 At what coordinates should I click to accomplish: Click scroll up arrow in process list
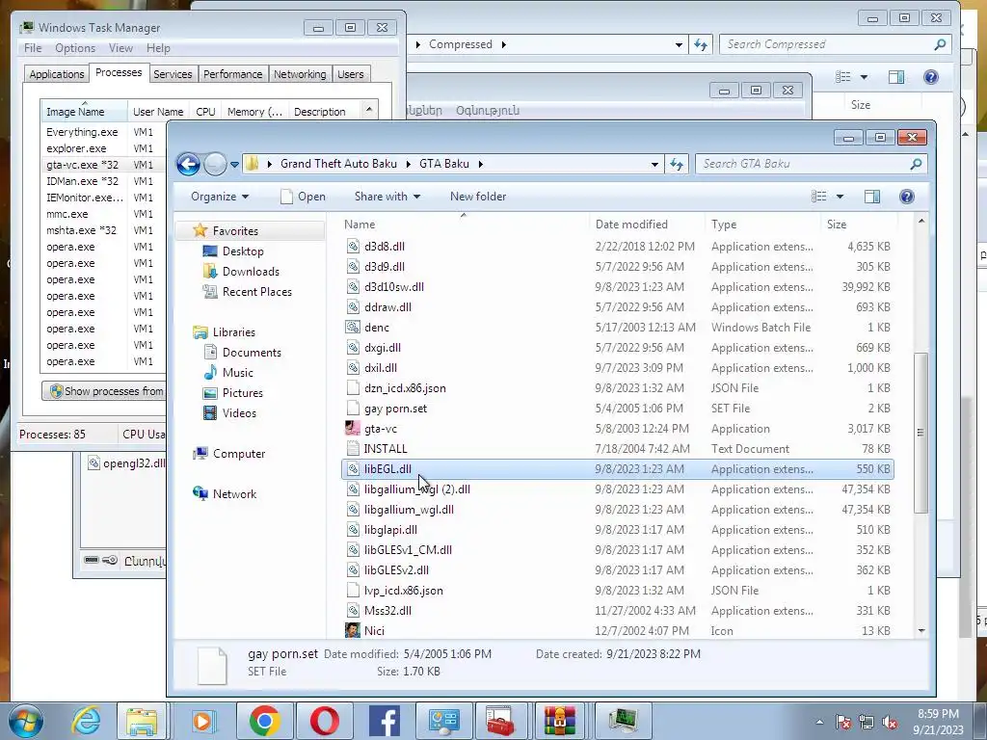369,110
